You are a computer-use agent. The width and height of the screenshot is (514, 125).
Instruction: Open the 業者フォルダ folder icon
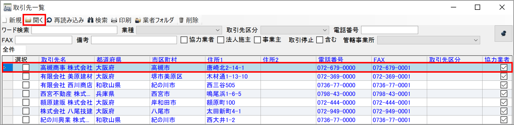tap(138, 20)
